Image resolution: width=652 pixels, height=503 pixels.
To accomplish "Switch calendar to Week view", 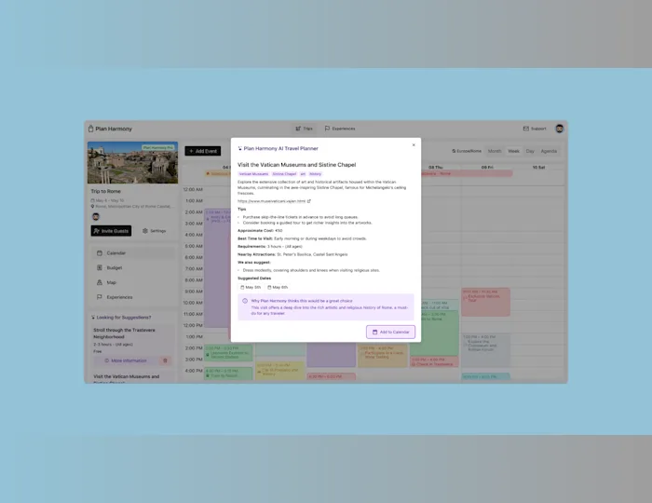I will tap(513, 151).
